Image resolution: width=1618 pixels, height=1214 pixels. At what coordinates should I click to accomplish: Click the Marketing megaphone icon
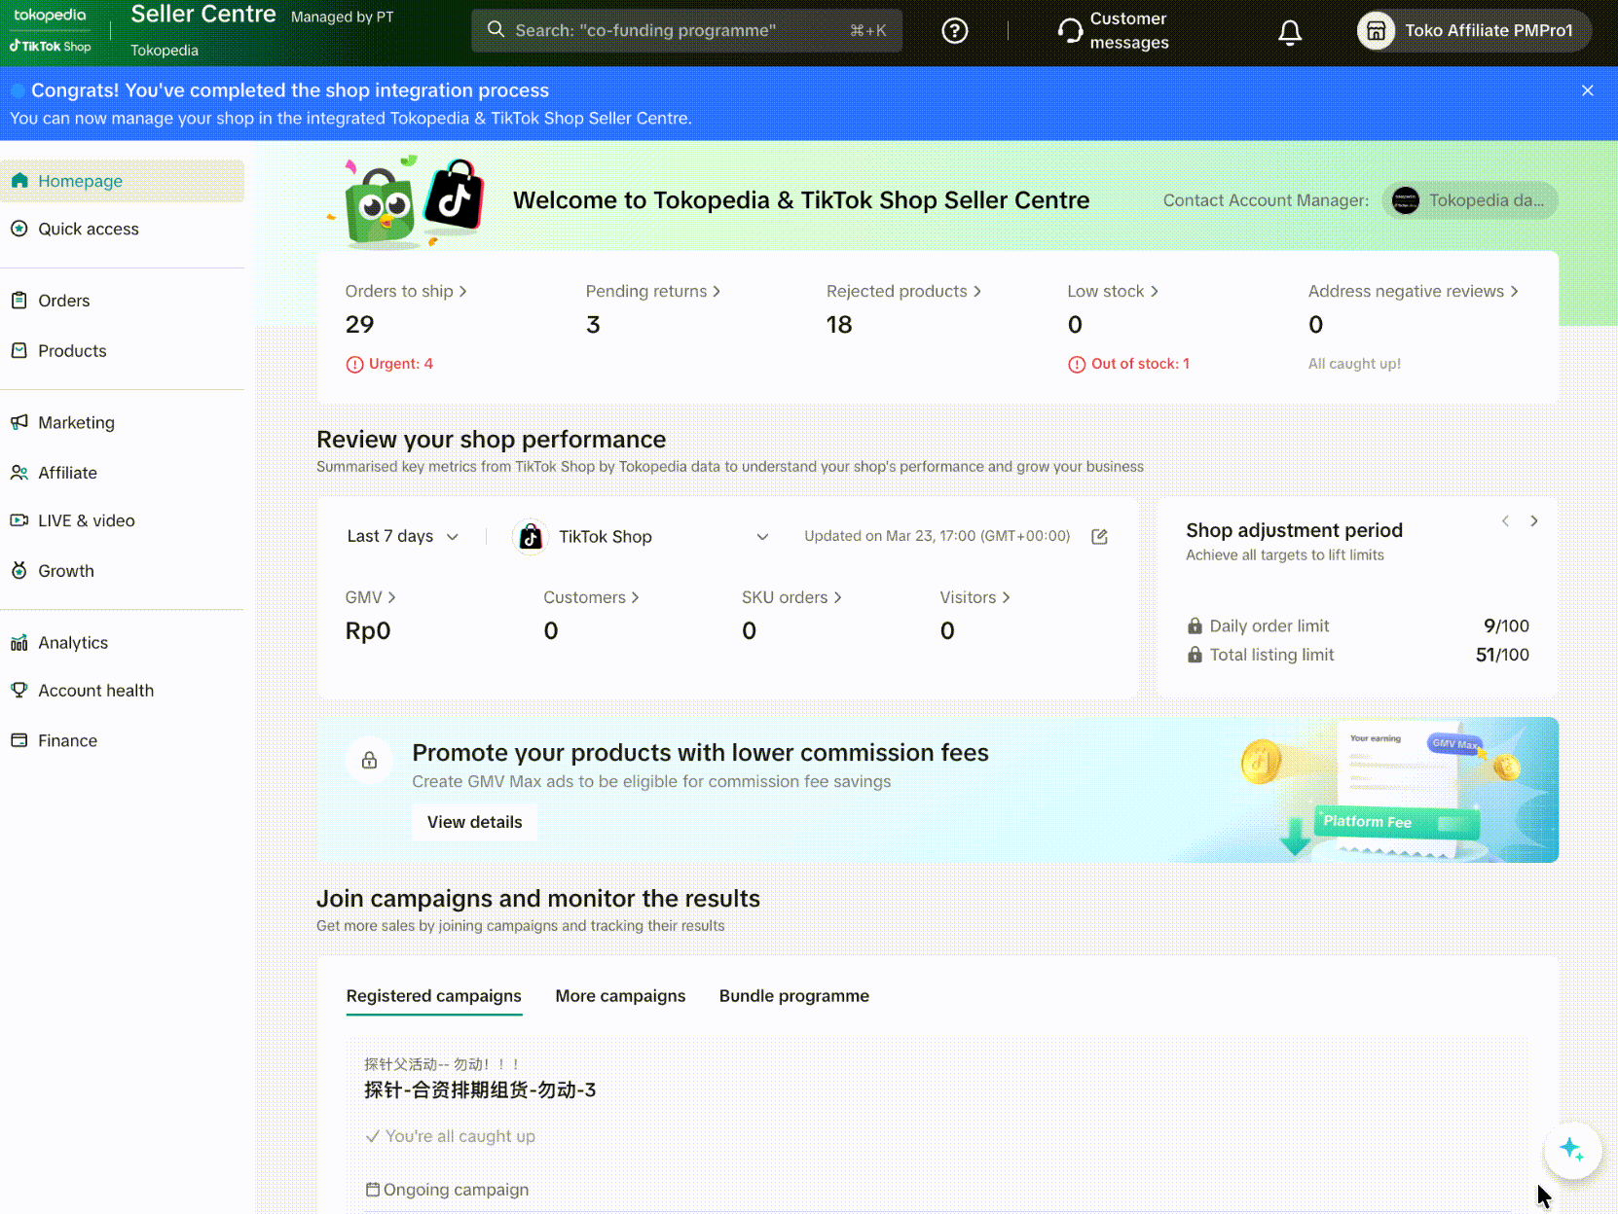(19, 422)
